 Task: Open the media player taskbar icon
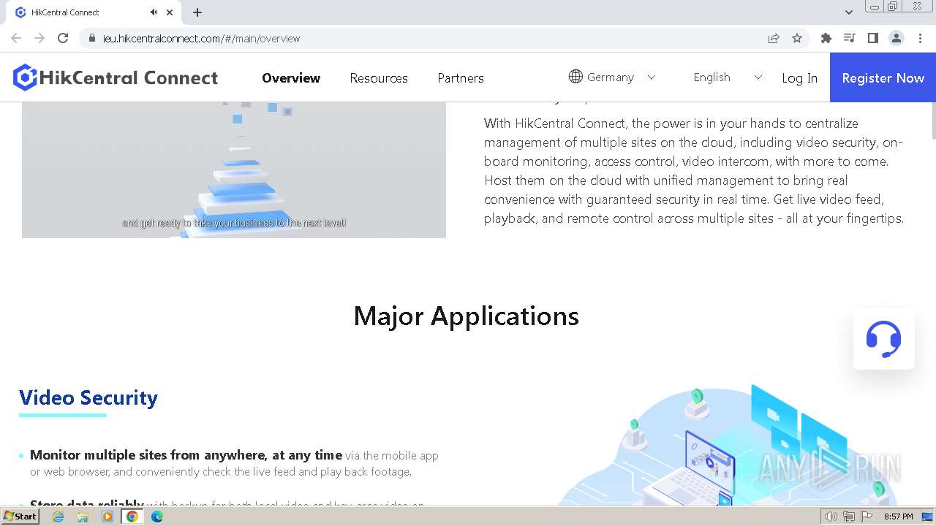click(107, 517)
